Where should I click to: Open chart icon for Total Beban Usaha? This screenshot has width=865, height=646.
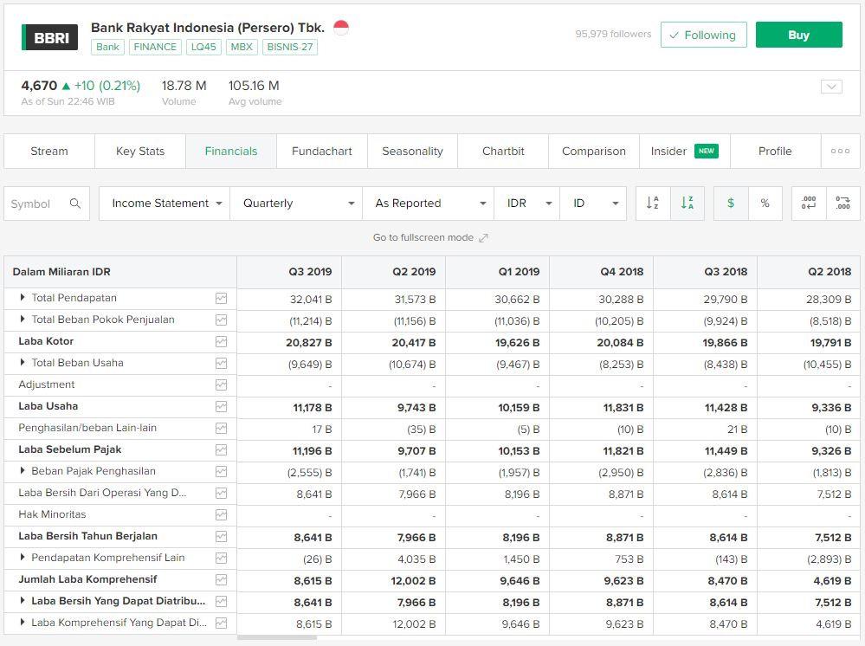[221, 364]
